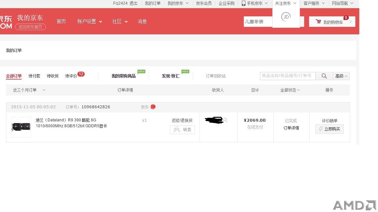Click the 我的京东 header title
This screenshot has width=378, height=212.
point(30,18)
